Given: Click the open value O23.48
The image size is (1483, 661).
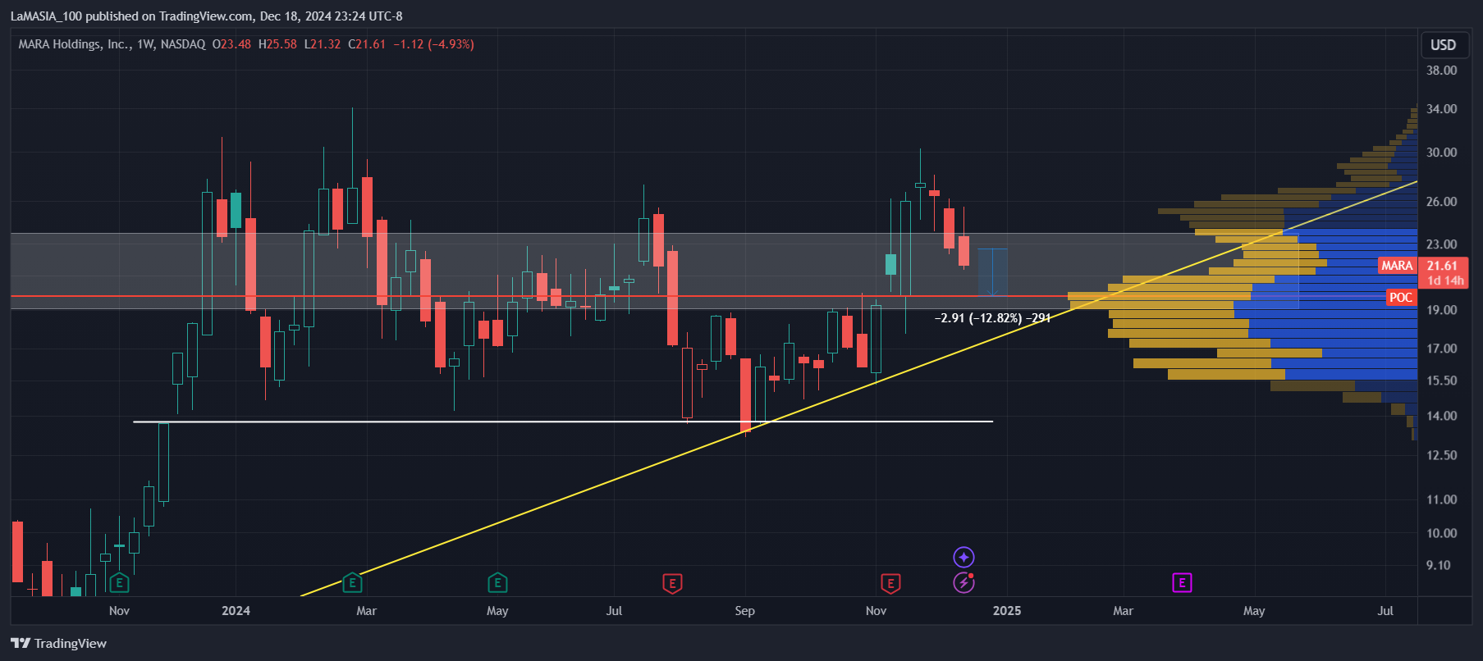Looking at the screenshot, I should click(231, 44).
